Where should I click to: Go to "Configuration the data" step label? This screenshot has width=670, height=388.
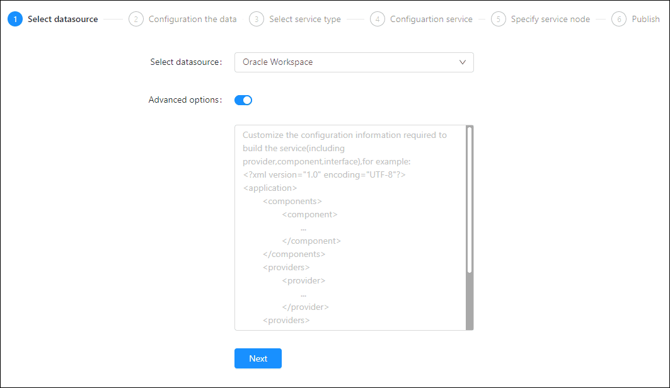click(x=192, y=19)
